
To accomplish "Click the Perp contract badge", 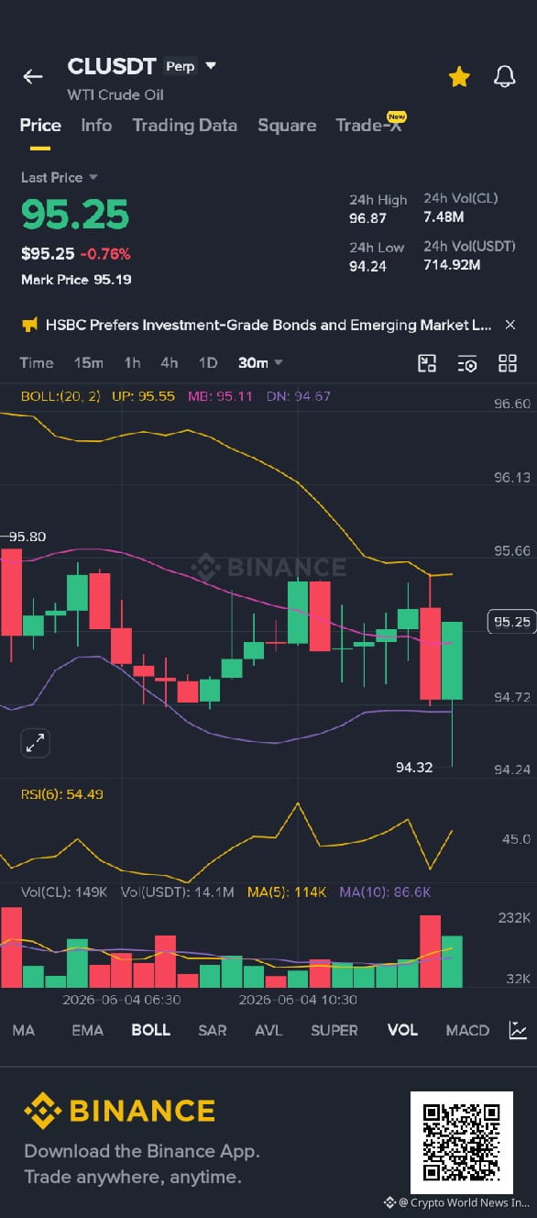I will tap(181, 66).
